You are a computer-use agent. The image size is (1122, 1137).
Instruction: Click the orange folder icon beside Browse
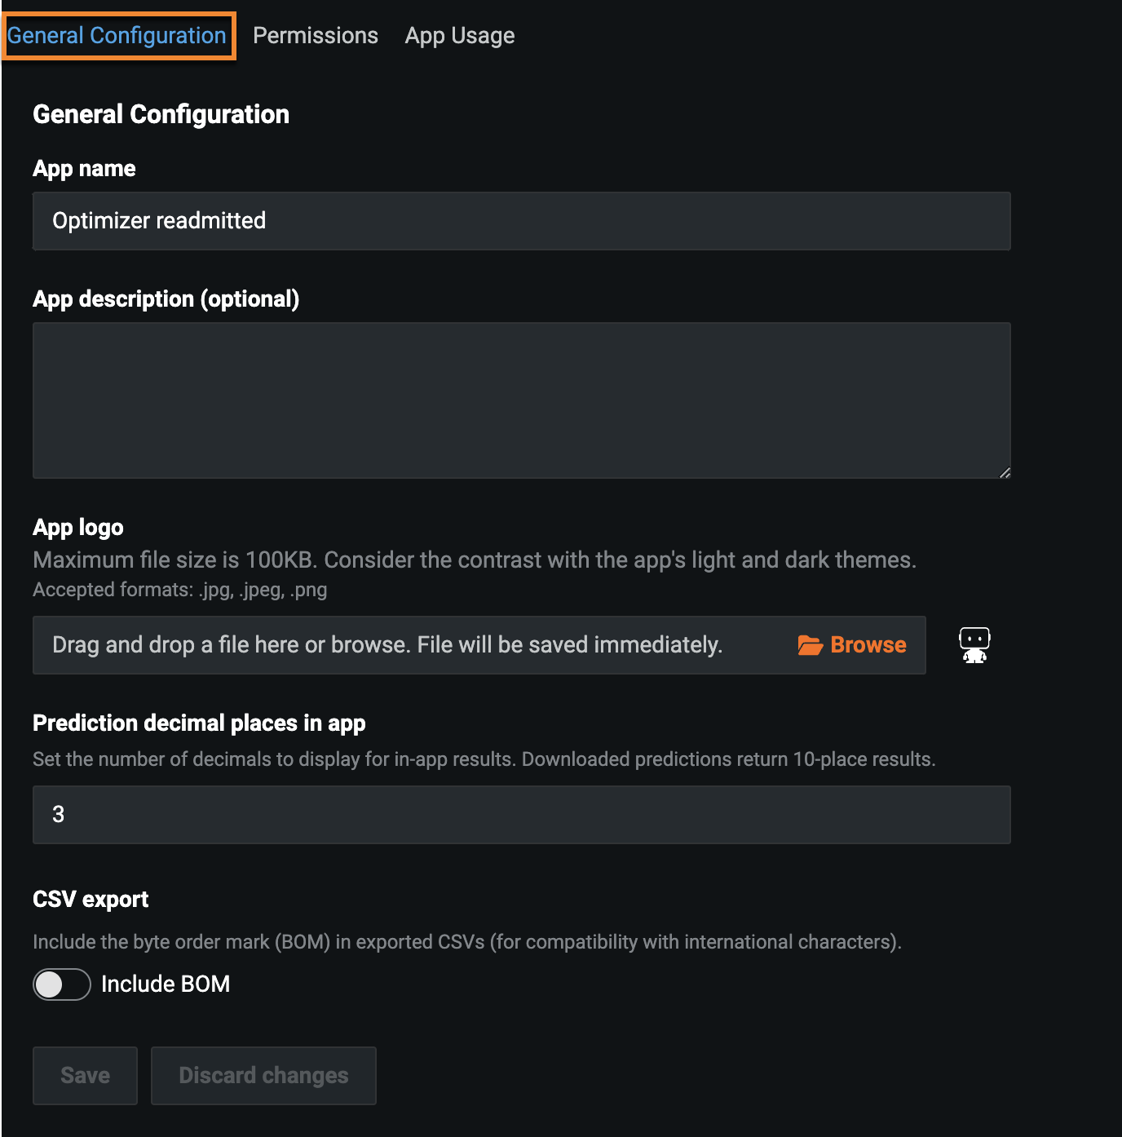pos(810,645)
